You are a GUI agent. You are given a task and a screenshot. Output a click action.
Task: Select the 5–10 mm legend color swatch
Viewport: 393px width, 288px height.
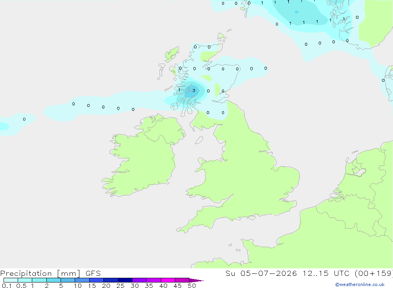pyautogui.click(x=68, y=280)
